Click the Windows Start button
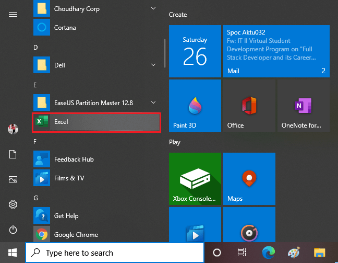 tap(13, 253)
